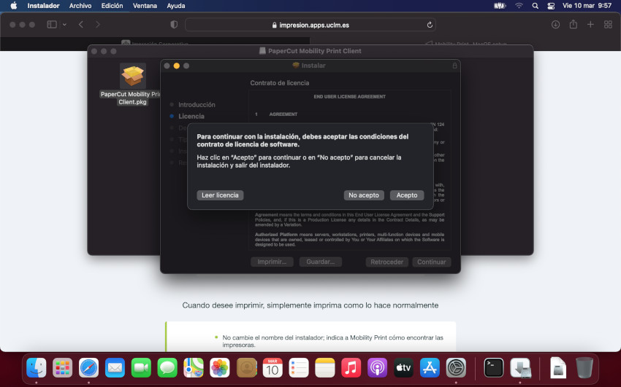Click the battery status icon
This screenshot has height=387, width=621.
pyautogui.click(x=500, y=6)
